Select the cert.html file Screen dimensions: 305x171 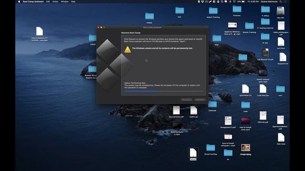tap(281, 42)
